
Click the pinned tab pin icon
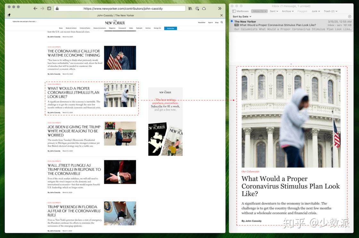pyautogui.click(x=9, y=15)
